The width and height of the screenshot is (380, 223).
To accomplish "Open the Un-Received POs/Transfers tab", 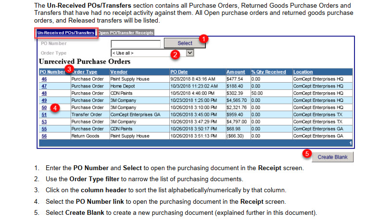I will pos(65,33).
